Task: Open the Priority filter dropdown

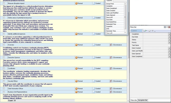Action: pos(169,43)
